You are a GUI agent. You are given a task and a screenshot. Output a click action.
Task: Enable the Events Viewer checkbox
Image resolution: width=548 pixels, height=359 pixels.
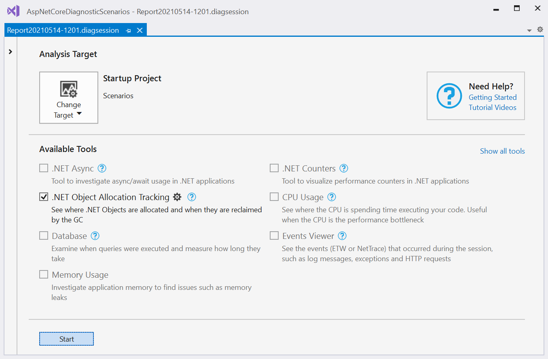point(274,236)
